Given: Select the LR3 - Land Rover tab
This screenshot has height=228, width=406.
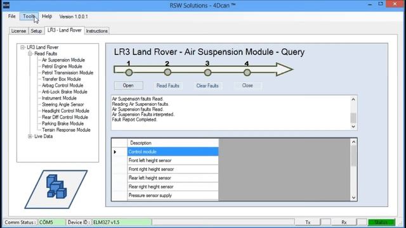Looking at the screenshot, I should (65, 30).
